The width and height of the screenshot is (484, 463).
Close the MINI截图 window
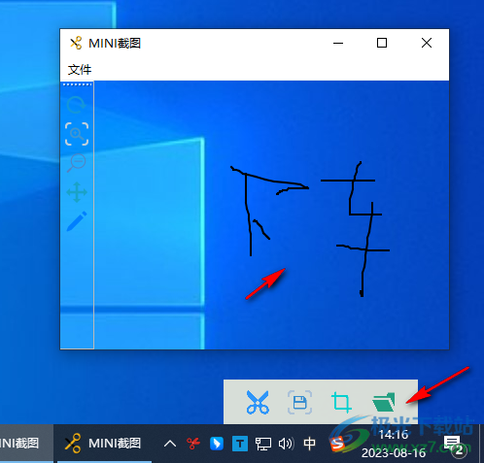[427, 43]
